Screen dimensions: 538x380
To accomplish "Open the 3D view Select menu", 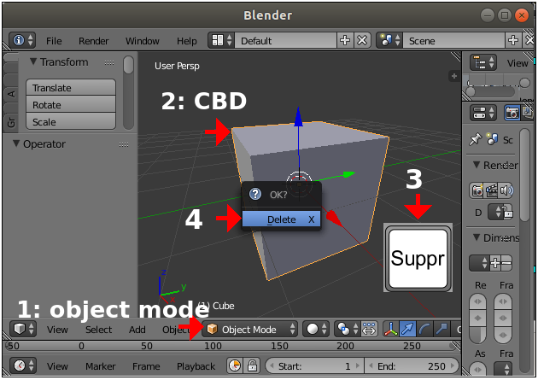I will point(98,330).
